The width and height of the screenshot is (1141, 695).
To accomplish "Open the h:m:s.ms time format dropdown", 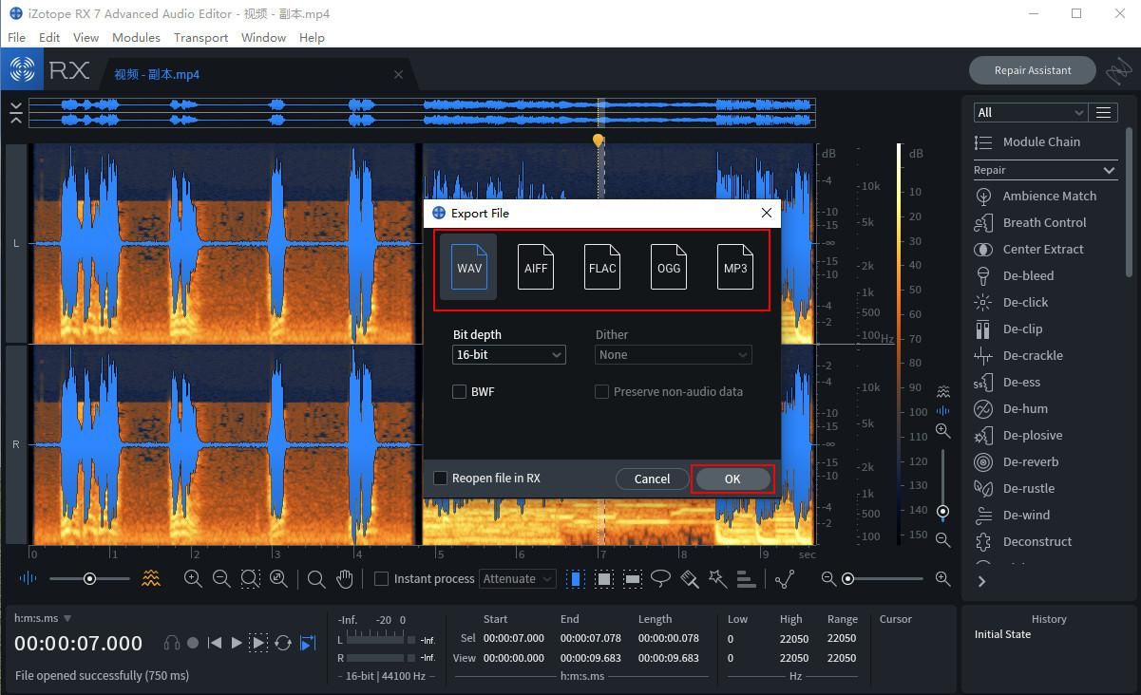I will [43, 618].
